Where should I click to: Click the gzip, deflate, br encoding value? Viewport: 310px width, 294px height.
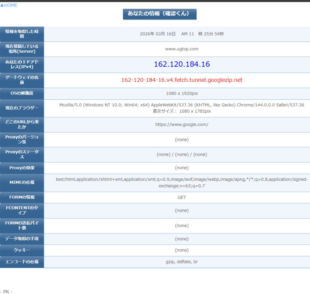(x=182, y=262)
